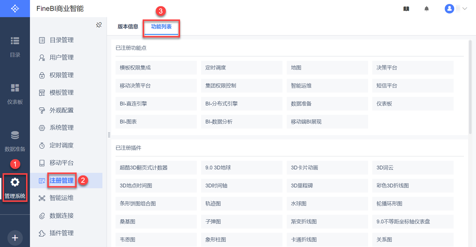Click the 韦恩图 plugin item
476x247 pixels.
coord(156,240)
